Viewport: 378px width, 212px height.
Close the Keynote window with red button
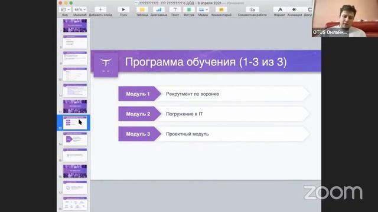click(x=60, y=3)
